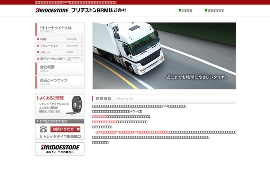This screenshot has width=270, height=180.
Task: Open the メリット MERIT menu item
Action: [x=59, y=52]
